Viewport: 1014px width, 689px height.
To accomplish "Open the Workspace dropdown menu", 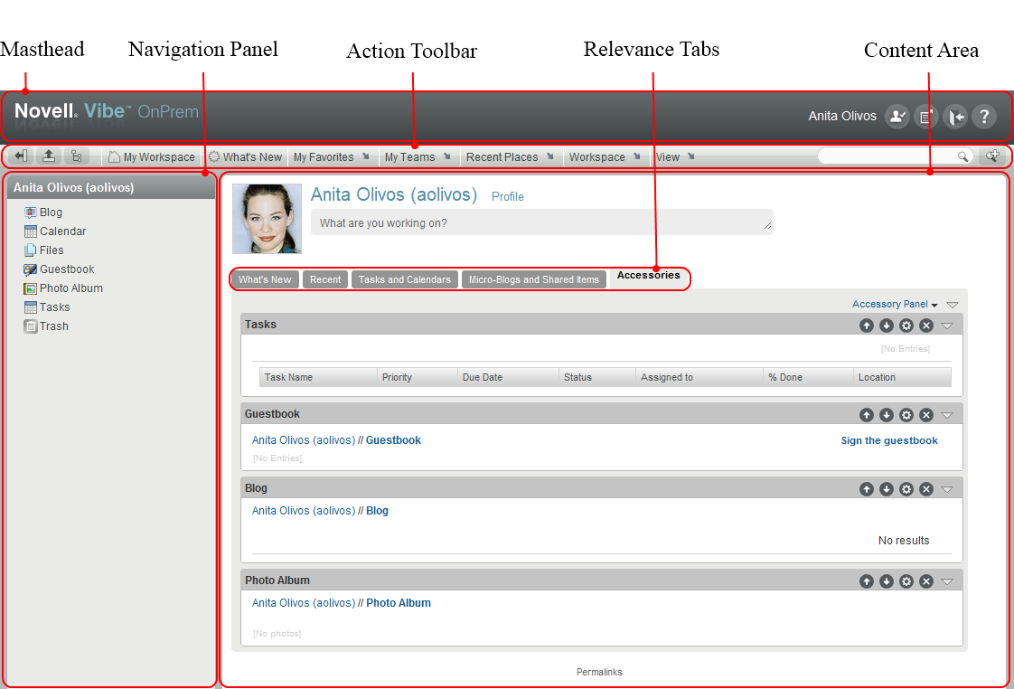I will (605, 157).
